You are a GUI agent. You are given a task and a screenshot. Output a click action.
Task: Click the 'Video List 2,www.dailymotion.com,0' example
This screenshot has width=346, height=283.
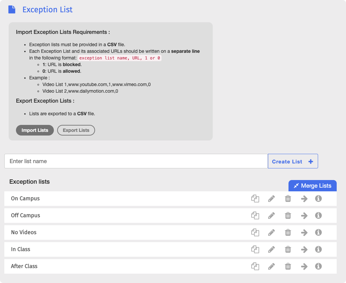pos(80,91)
